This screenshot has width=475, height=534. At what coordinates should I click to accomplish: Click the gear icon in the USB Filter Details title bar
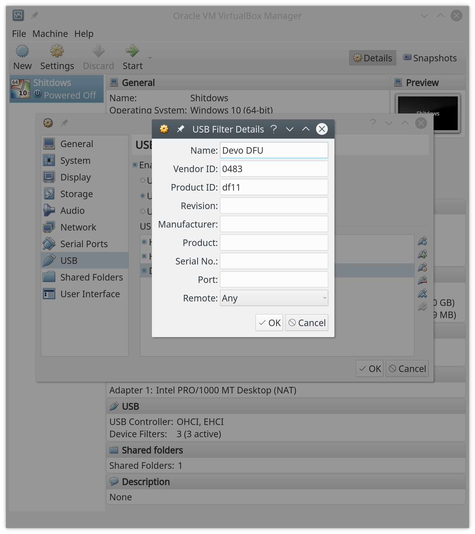(x=164, y=129)
